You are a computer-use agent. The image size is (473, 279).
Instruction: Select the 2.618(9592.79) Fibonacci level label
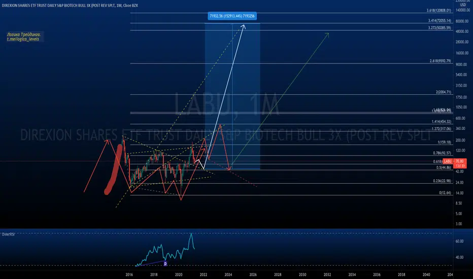pos(440,61)
